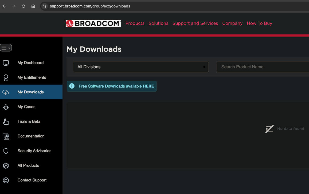Open My Entitlements
Screen dimensions: 309x194
(32, 77)
